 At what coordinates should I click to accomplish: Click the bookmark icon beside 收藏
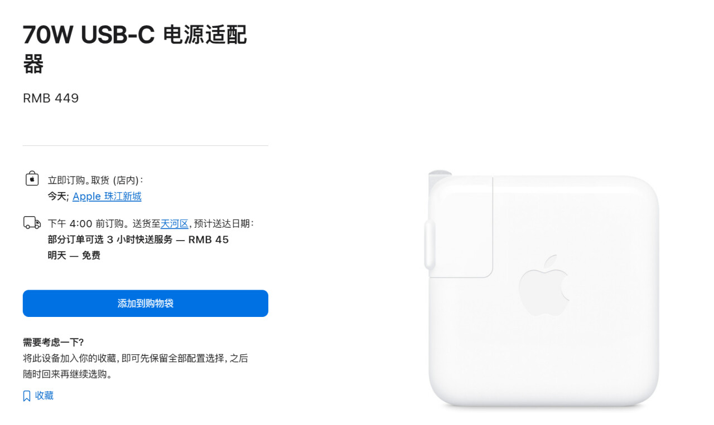tap(26, 396)
